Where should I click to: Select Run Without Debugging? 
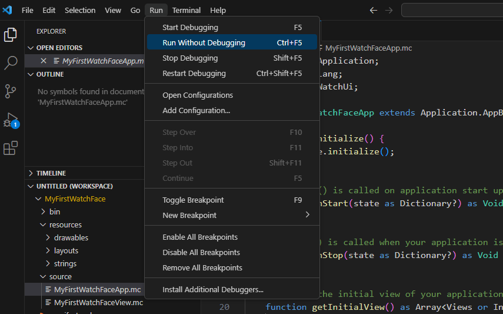pyautogui.click(x=204, y=42)
